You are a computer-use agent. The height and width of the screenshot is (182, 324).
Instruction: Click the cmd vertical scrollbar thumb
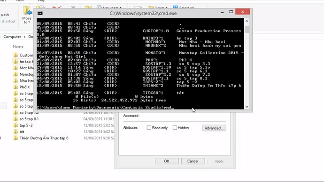247,29
